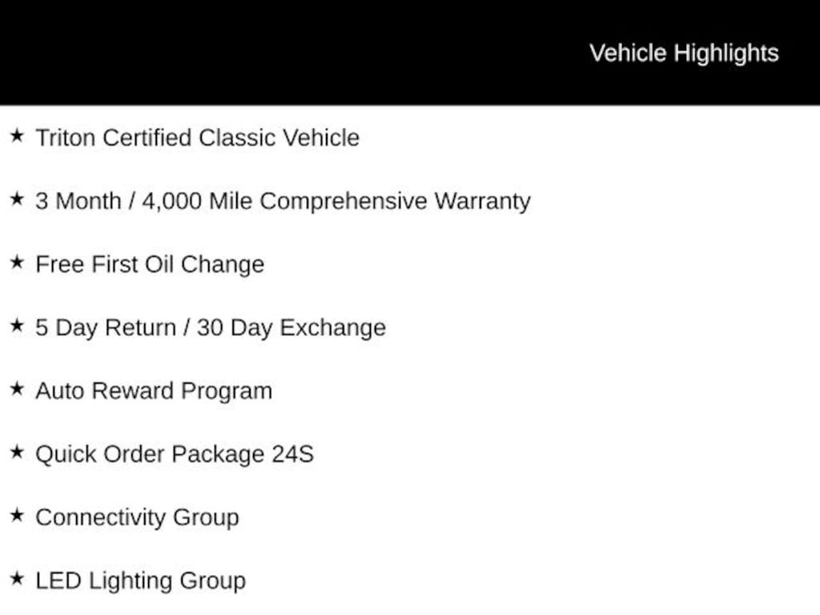Click the star before Quick Order Package 24S
The height and width of the screenshot is (615, 820).
tap(17, 452)
